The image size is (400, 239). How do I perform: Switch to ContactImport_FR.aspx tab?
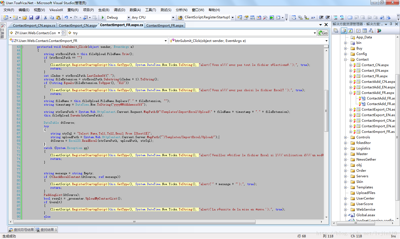[x=165, y=25]
